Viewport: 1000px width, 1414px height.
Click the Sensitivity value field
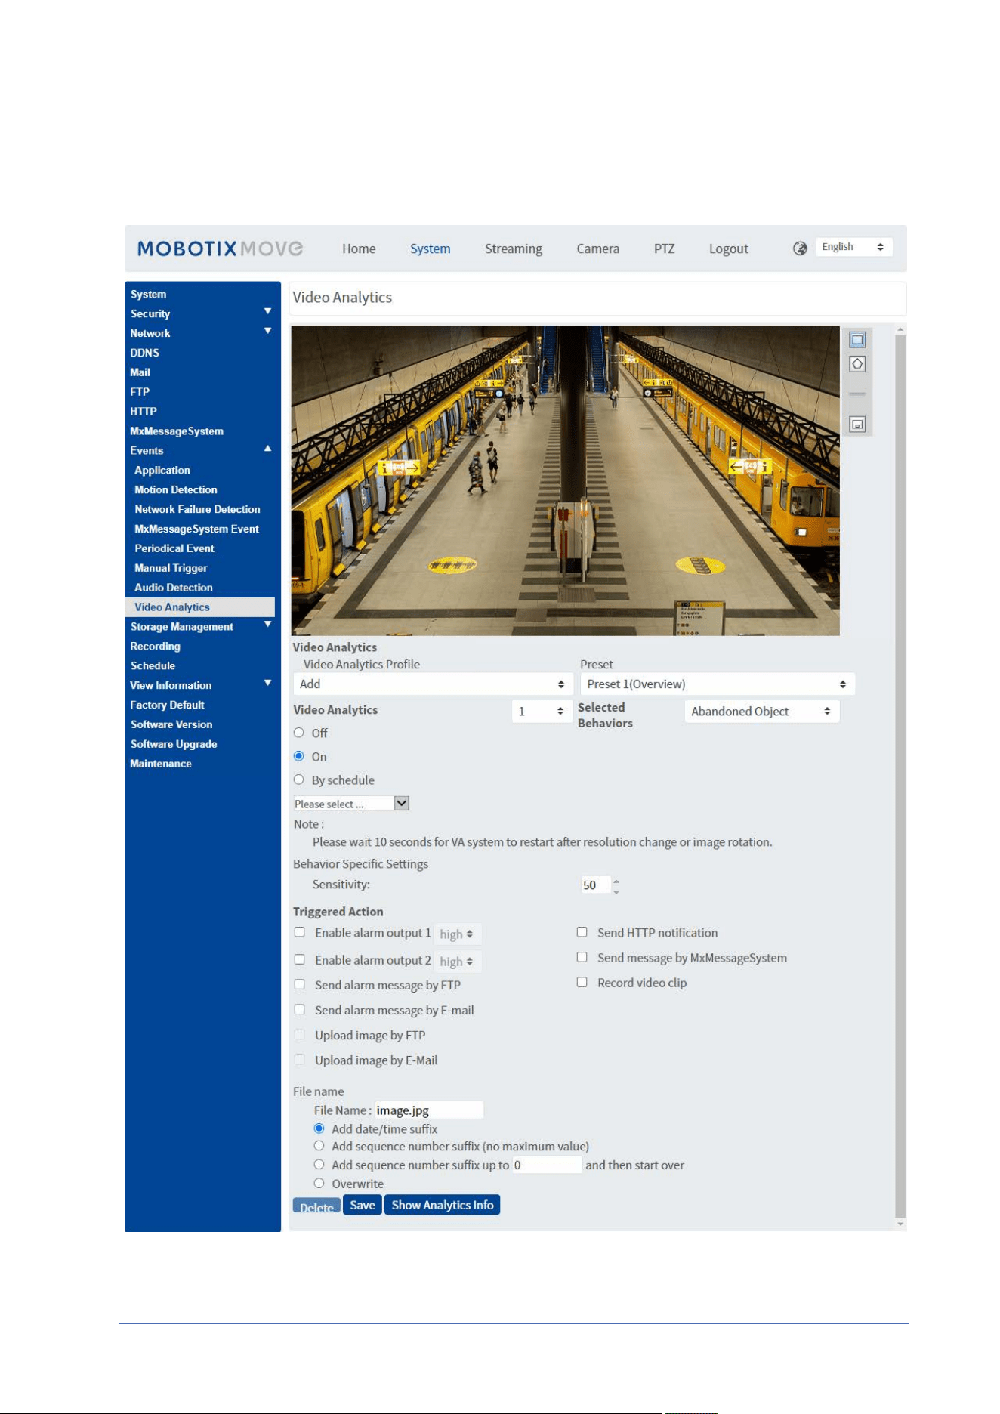[595, 885]
